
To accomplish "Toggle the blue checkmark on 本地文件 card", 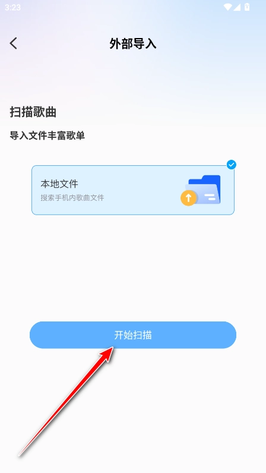I will click(x=232, y=165).
